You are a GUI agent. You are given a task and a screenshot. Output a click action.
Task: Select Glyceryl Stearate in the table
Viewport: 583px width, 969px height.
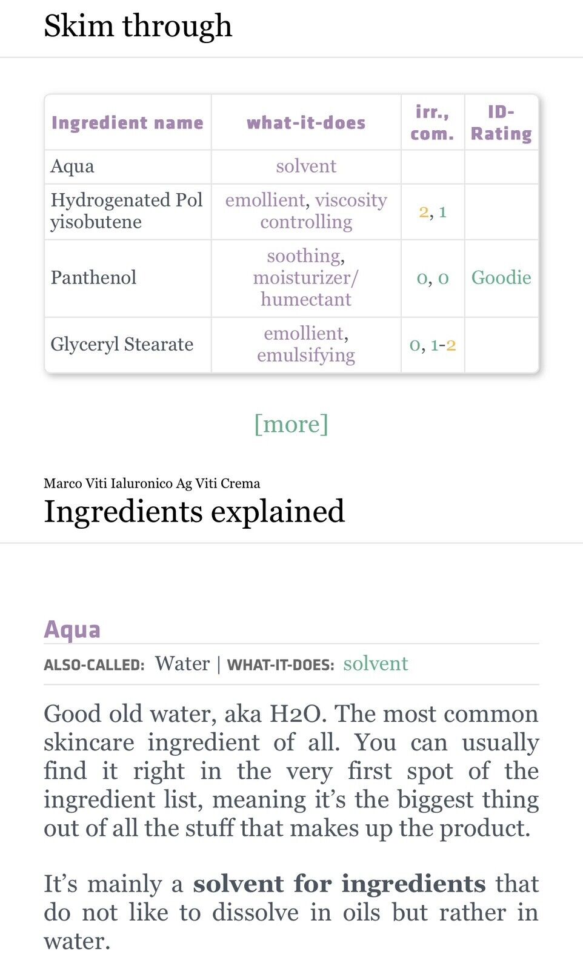tap(122, 345)
